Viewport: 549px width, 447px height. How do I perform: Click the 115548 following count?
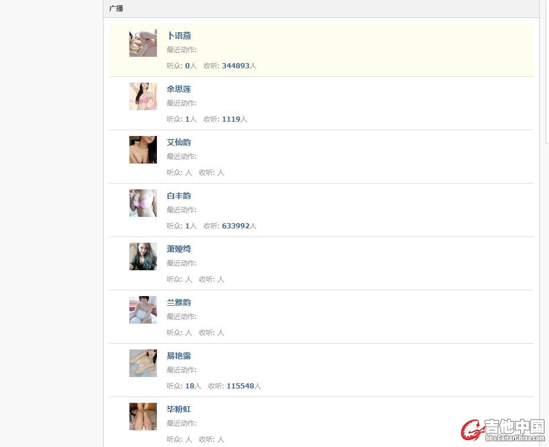pos(240,386)
